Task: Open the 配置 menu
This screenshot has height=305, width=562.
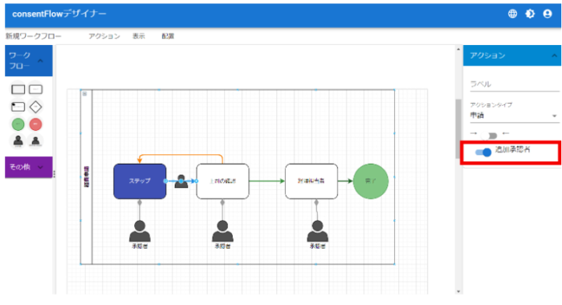Action: (168, 36)
